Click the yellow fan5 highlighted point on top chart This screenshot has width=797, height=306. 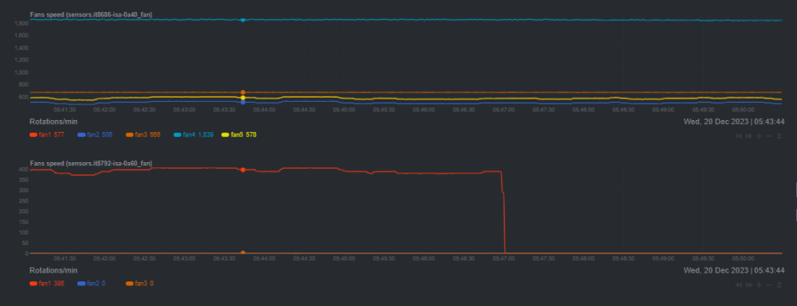[x=243, y=98]
